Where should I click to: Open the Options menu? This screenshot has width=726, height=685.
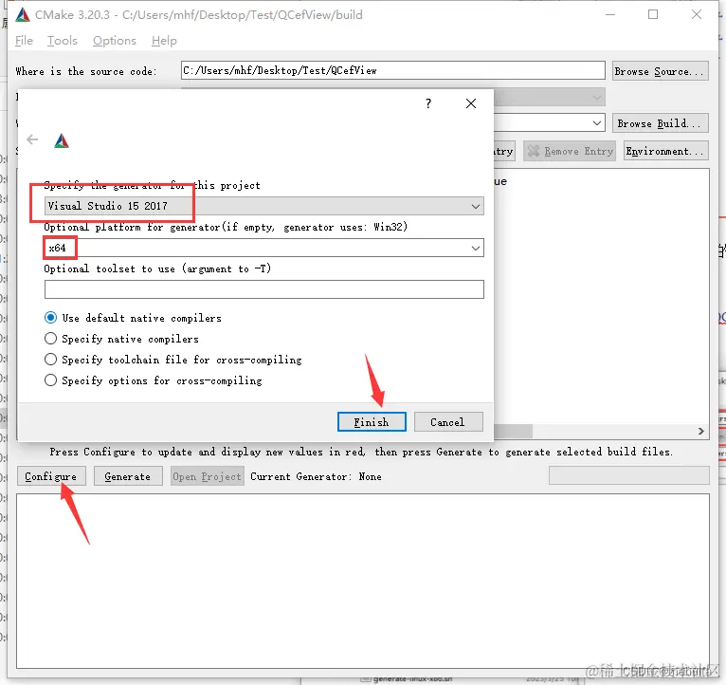(115, 41)
